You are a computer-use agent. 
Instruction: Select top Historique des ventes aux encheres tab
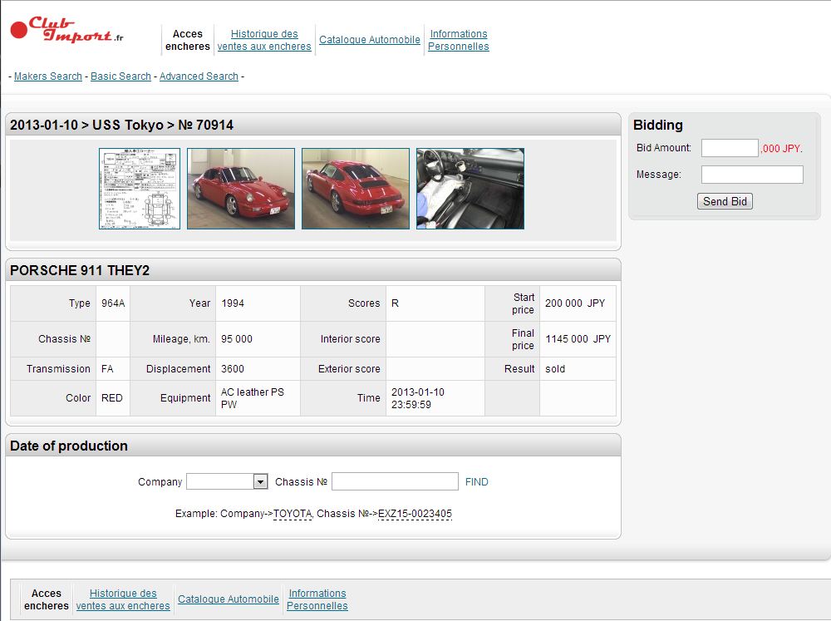pos(264,40)
